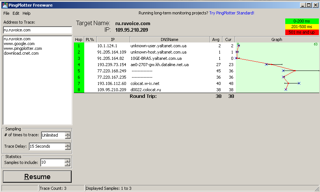This screenshot has width=320, height=192.
Task: Click the Trace Delay 15 Seconds field
Action: [x=47, y=146]
